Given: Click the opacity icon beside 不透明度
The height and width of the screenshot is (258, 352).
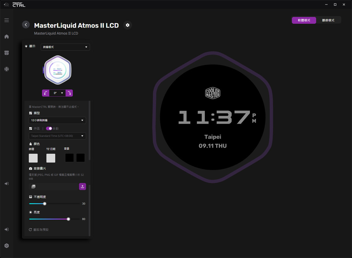Looking at the screenshot, I should click(x=31, y=197).
